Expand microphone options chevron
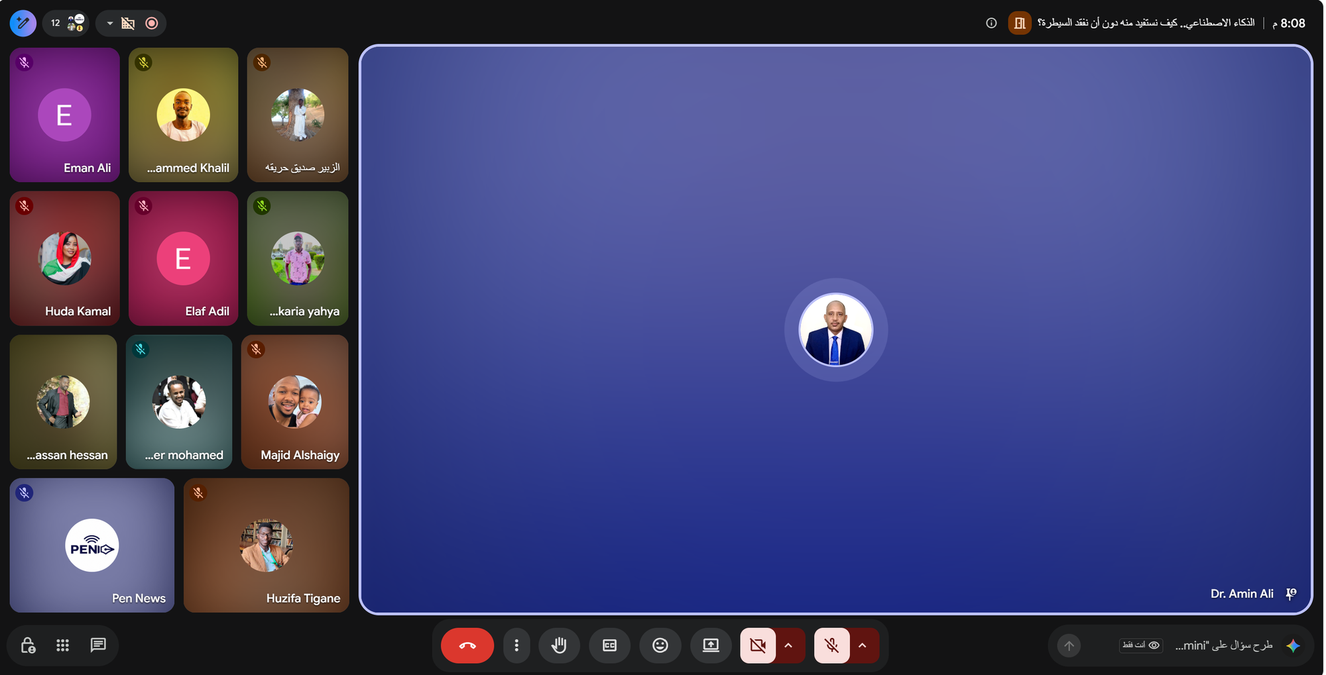Viewport: 1326px width, 675px height. tap(863, 645)
